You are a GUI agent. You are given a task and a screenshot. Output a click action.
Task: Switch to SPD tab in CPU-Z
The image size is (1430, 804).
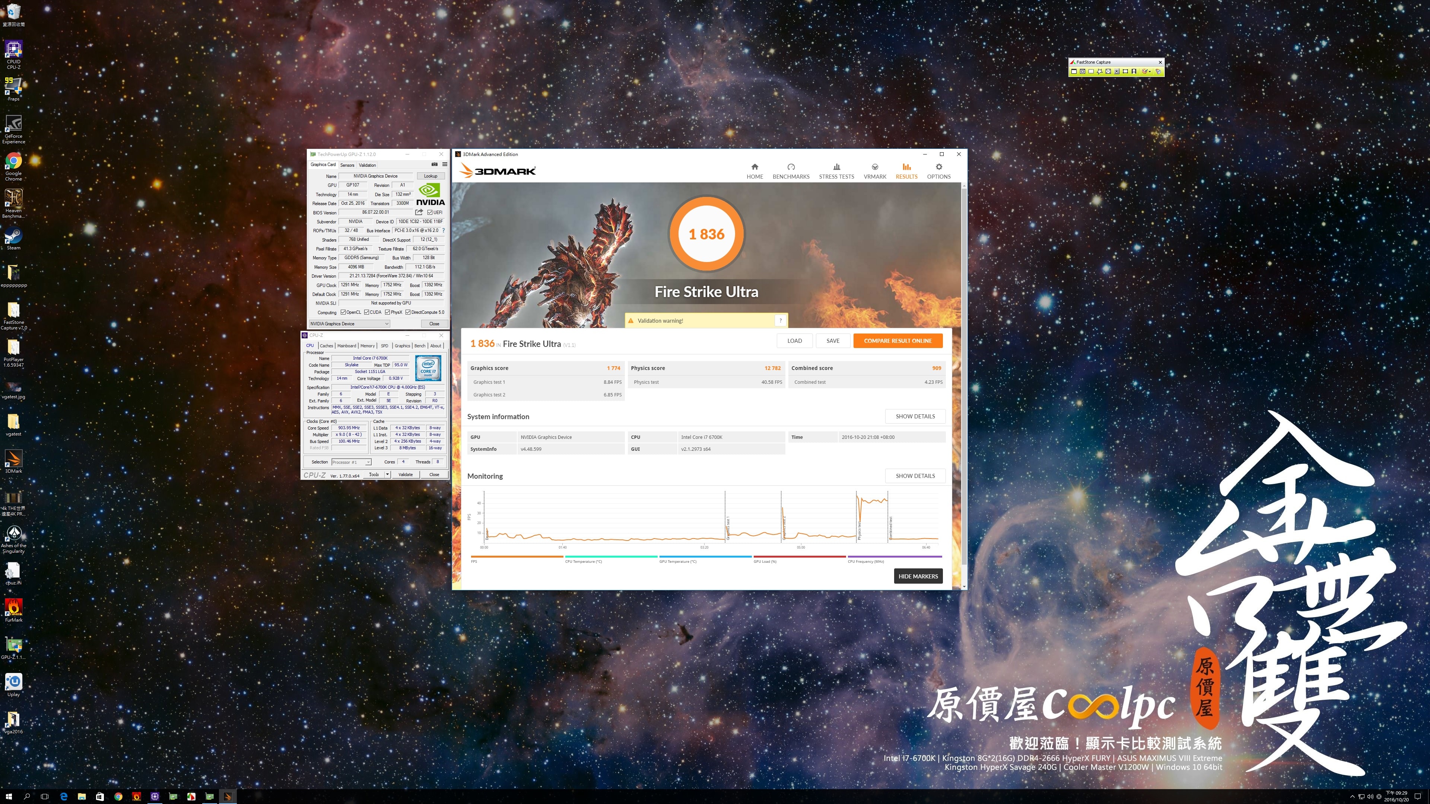click(385, 346)
